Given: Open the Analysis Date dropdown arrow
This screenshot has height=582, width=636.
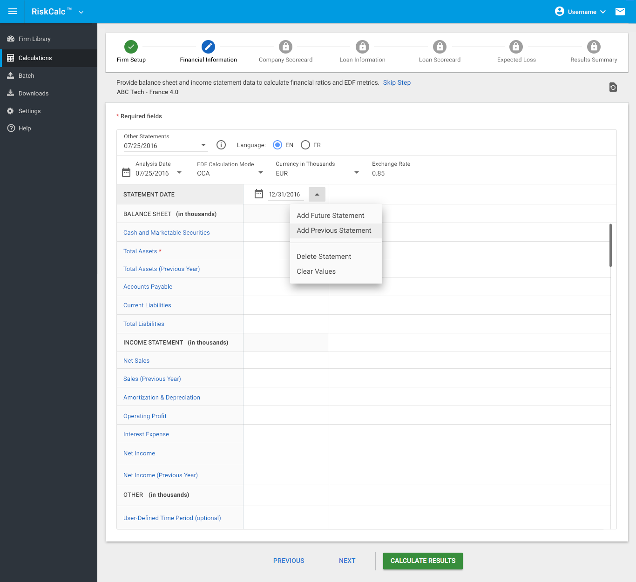Looking at the screenshot, I should [x=179, y=173].
